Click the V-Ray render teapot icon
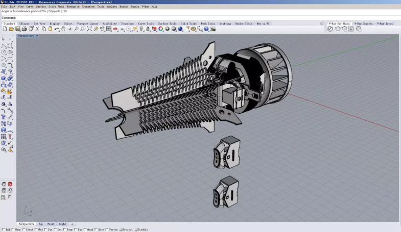 pos(337,29)
